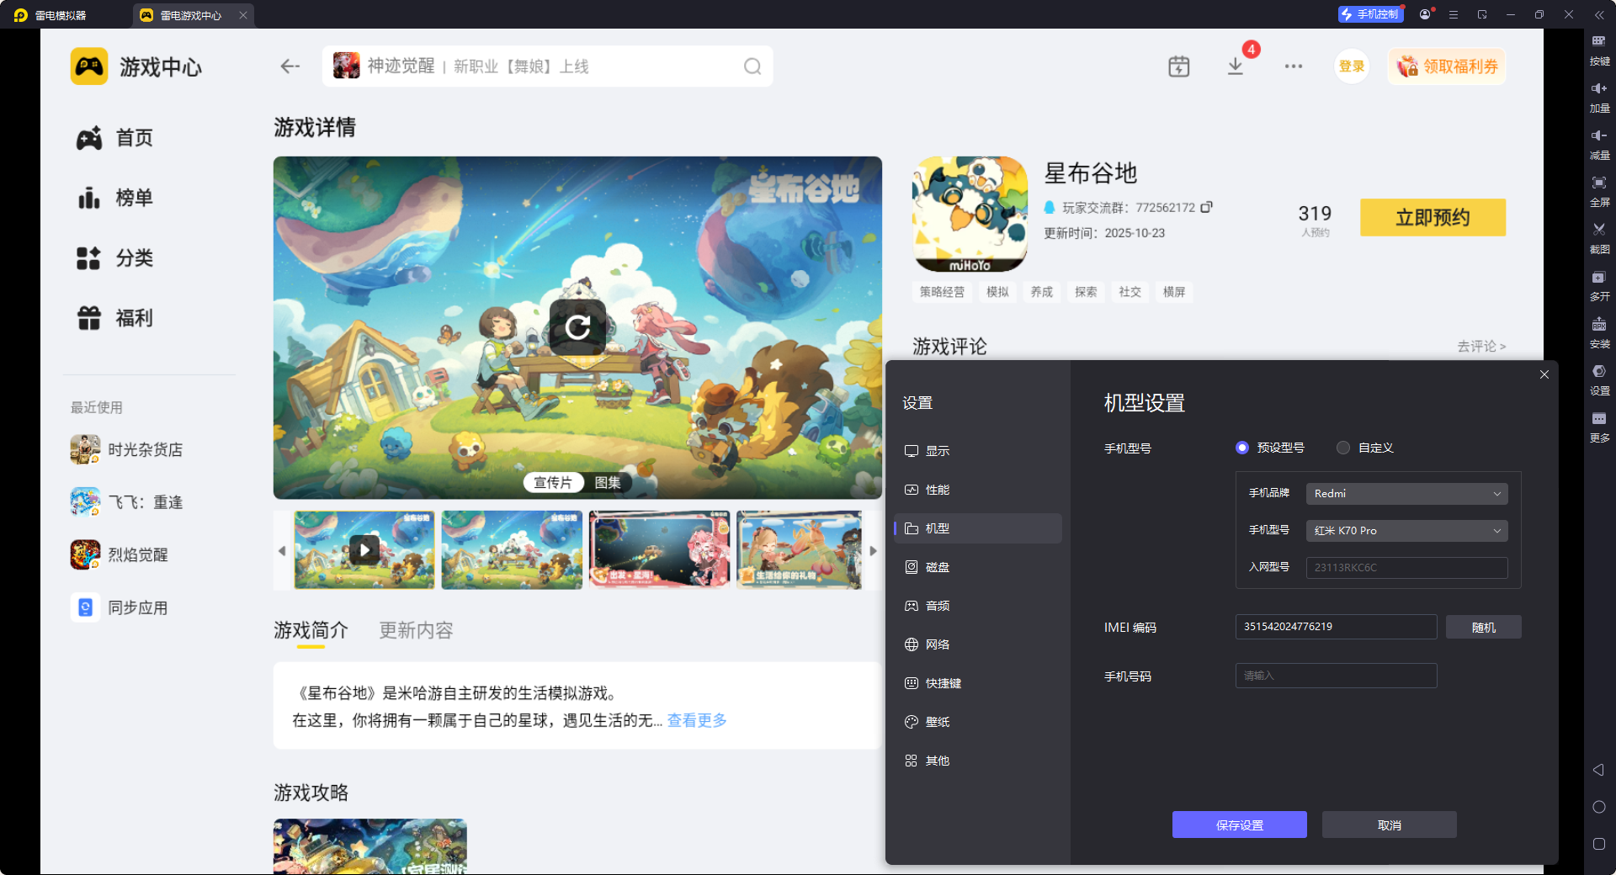The width and height of the screenshot is (1616, 875).
Task: Open 分类 categories in the sidebar
Action: (115, 258)
